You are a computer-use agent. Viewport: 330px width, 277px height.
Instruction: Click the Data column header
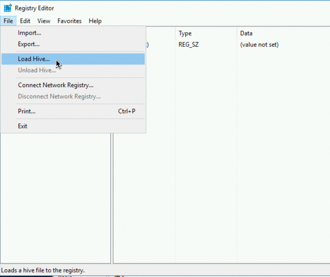[284, 33]
